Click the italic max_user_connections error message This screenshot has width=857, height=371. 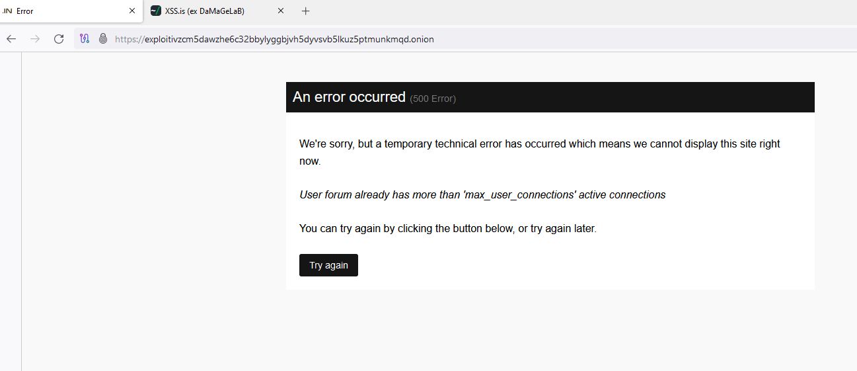[x=482, y=195]
